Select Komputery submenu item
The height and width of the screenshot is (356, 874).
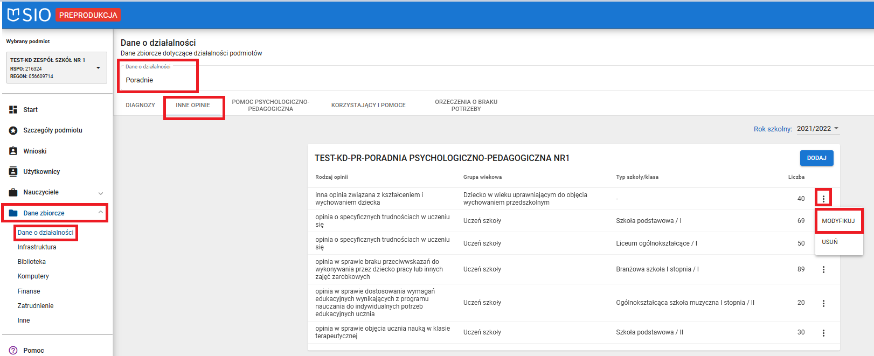pyautogui.click(x=33, y=276)
